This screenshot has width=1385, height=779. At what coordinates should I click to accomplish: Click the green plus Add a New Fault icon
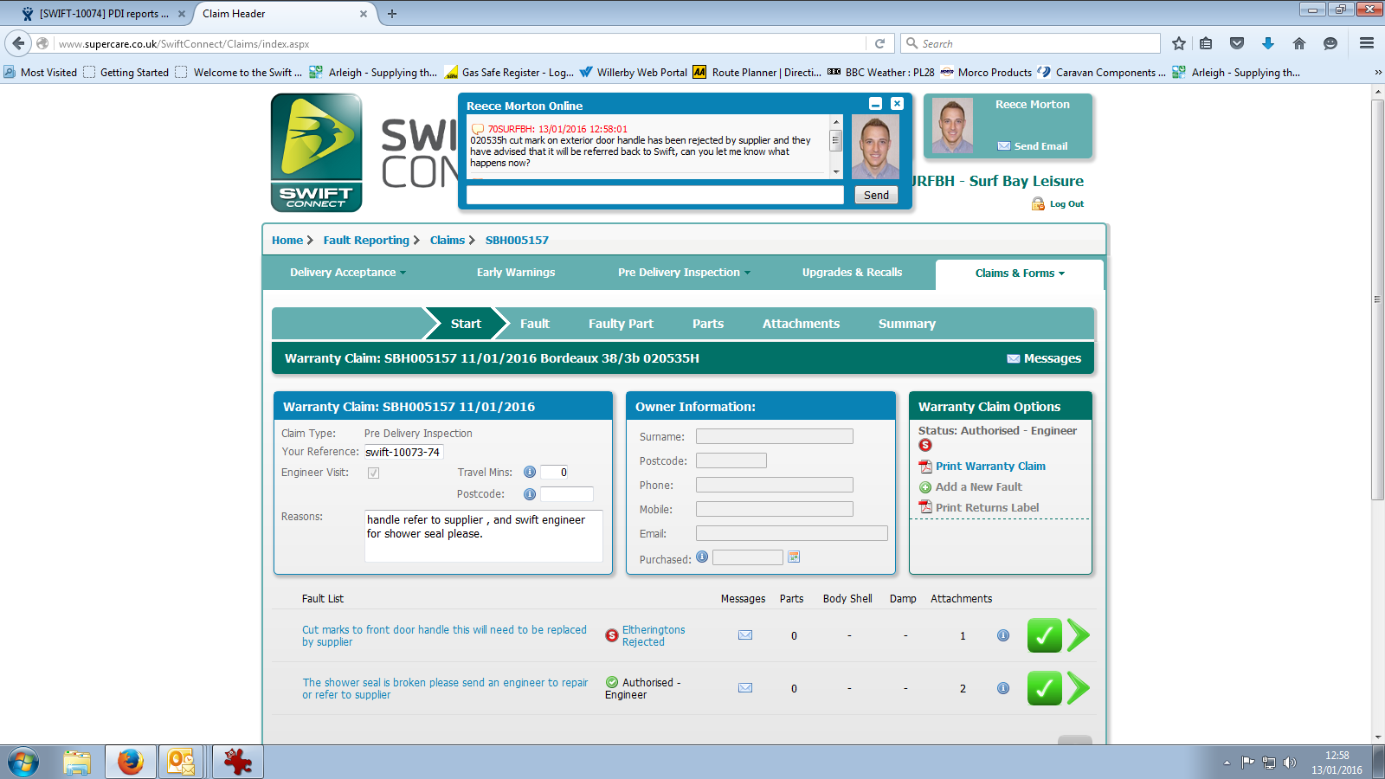pyautogui.click(x=925, y=487)
